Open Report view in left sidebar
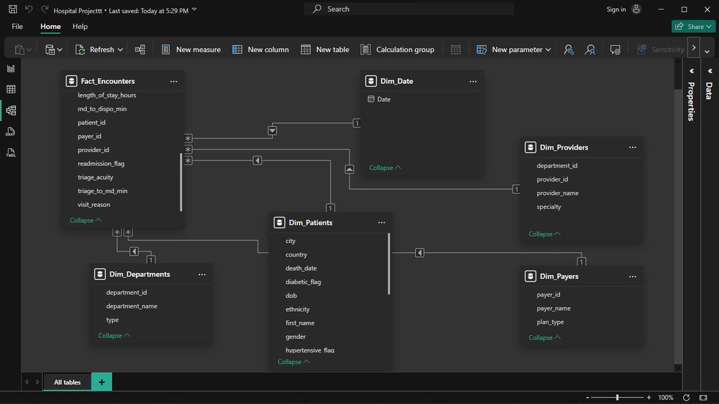 pos(11,69)
